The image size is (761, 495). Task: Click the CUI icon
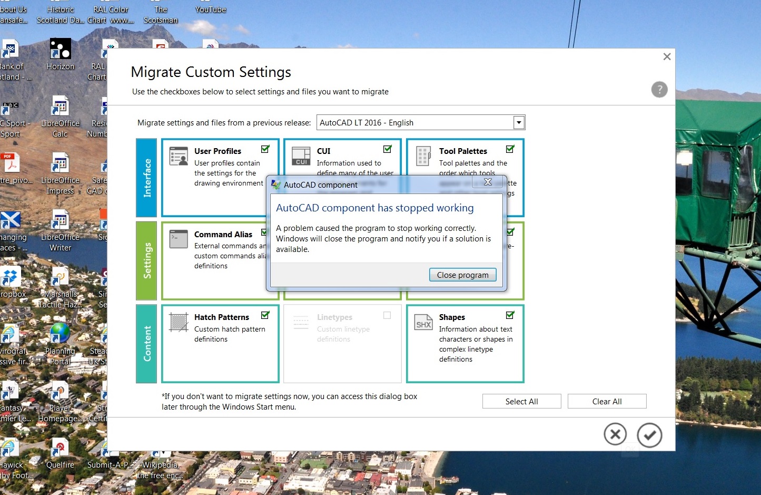tap(301, 156)
